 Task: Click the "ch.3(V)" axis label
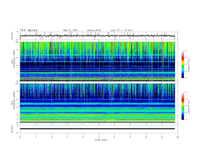(12, 129)
